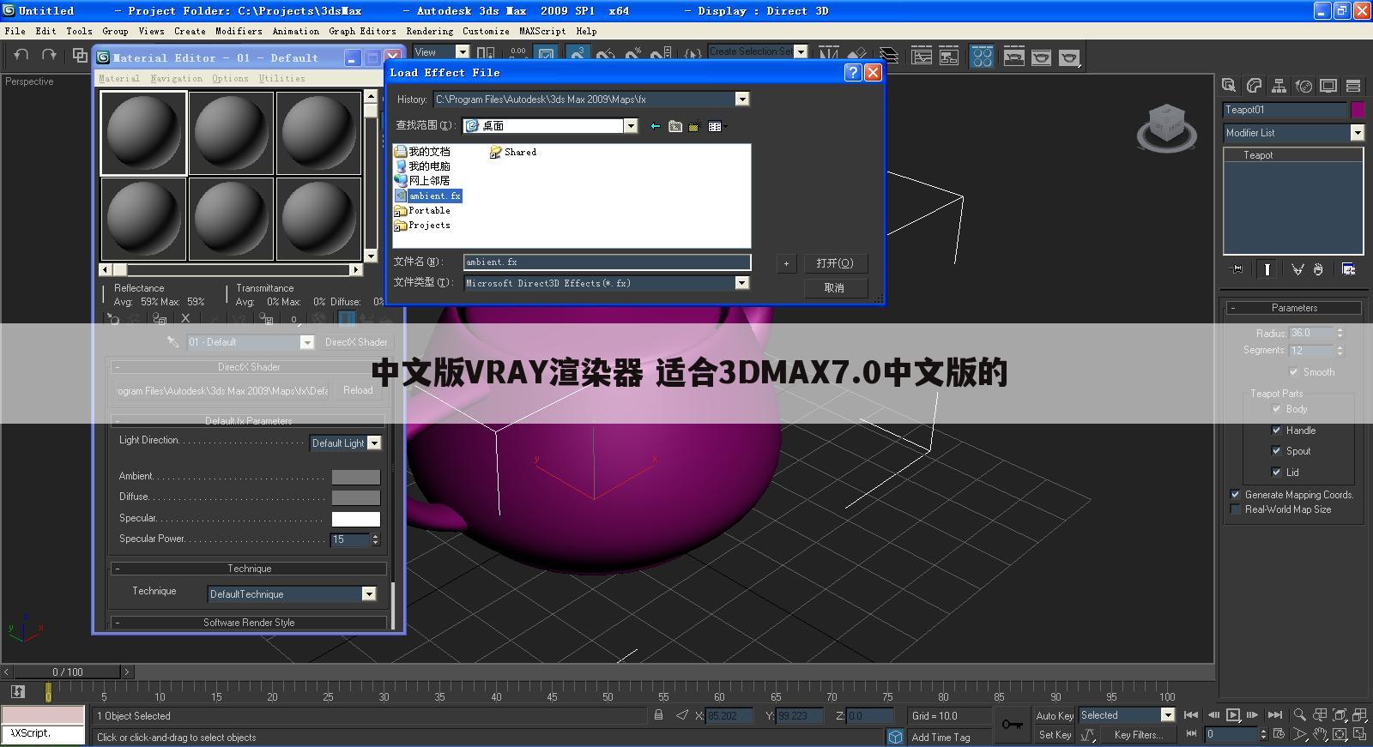Viewport: 1373px width, 747px height.
Task: Open the 查找范围 look-in dropdown
Action: (x=631, y=126)
